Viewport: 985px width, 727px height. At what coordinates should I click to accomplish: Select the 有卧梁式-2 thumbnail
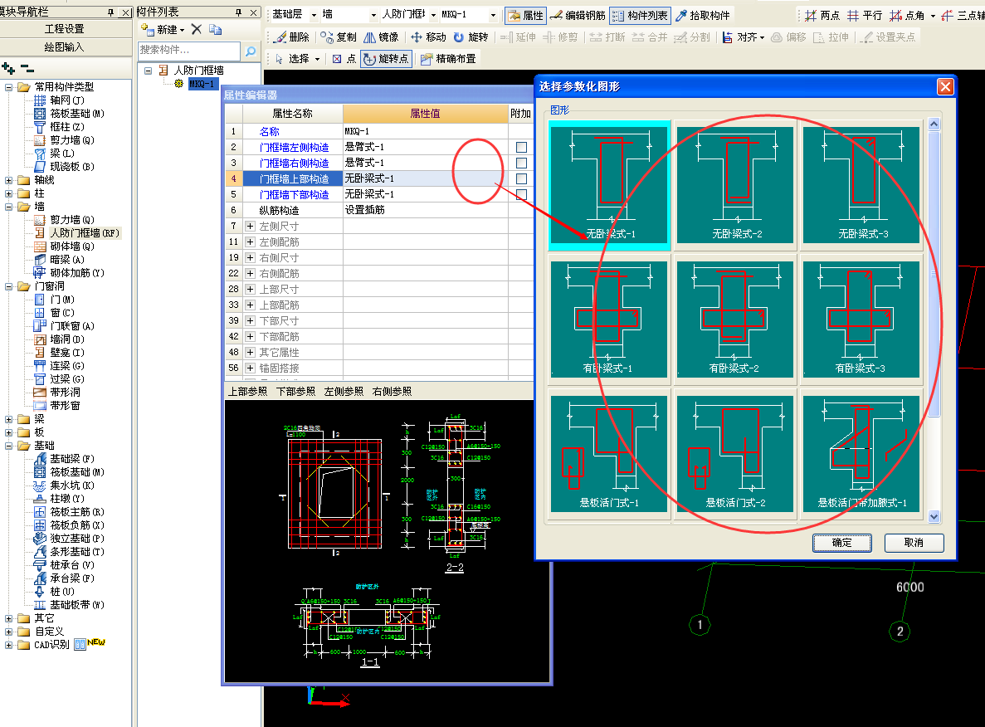(x=735, y=320)
